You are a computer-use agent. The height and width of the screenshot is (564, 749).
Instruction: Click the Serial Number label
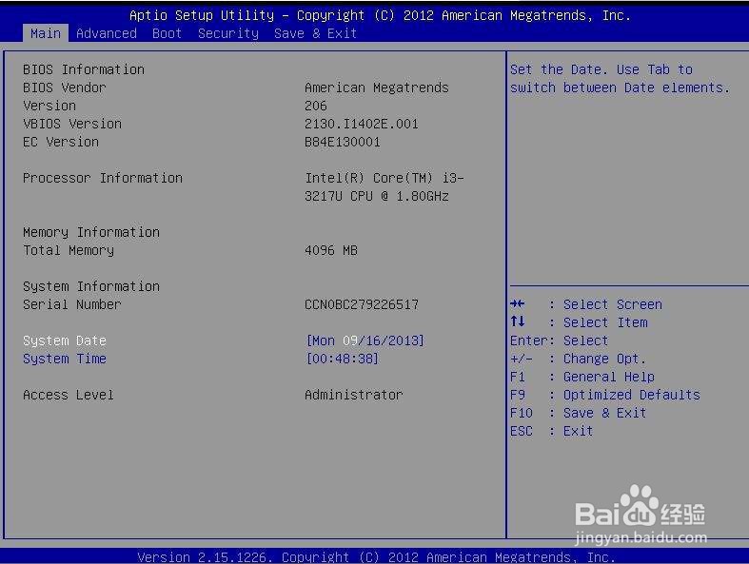(71, 304)
